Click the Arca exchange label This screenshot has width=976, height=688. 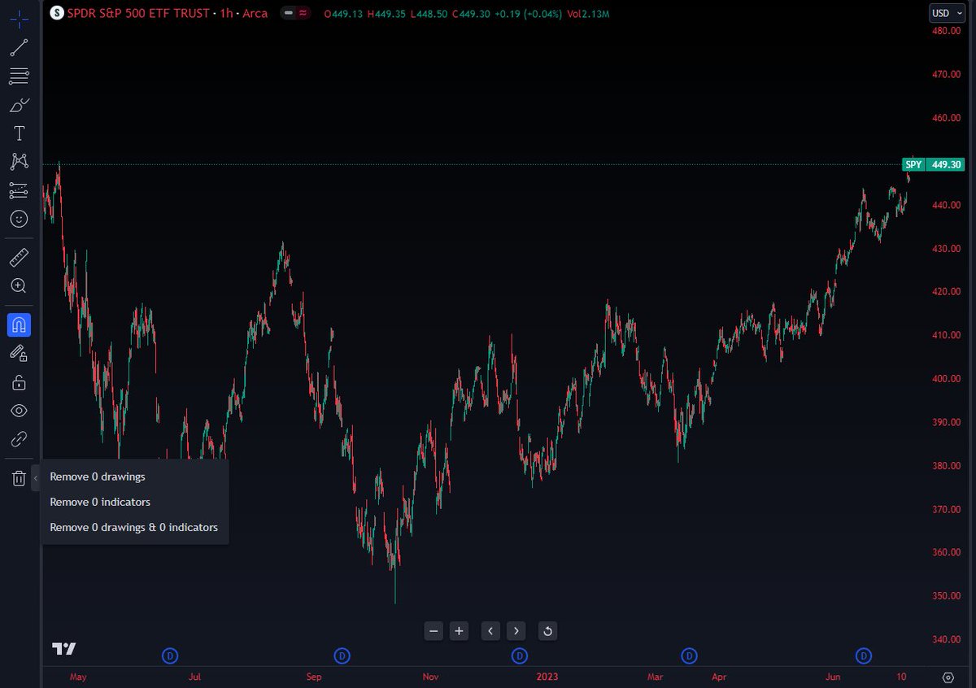tap(255, 13)
